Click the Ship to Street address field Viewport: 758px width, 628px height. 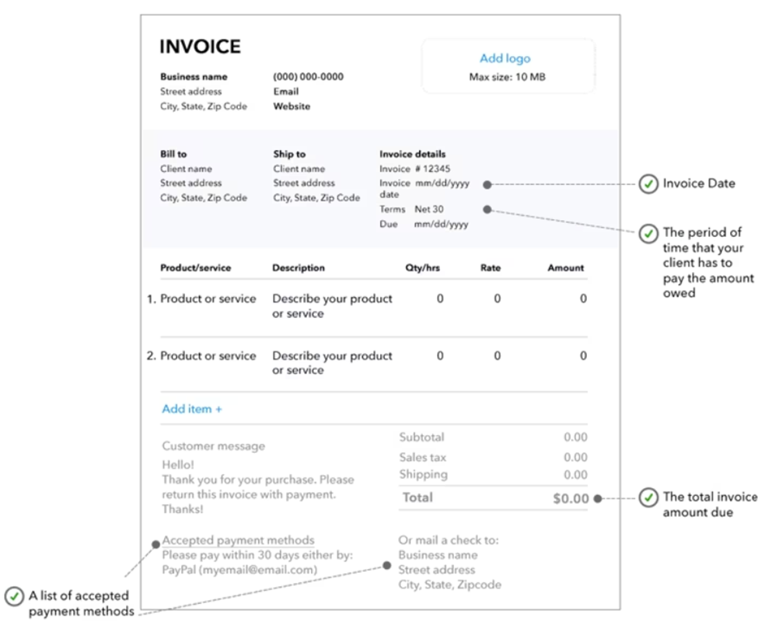pos(304,183)
